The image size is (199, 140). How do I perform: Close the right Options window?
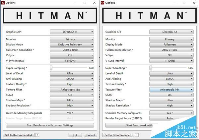pyautogui.click(x=194, y=3)
